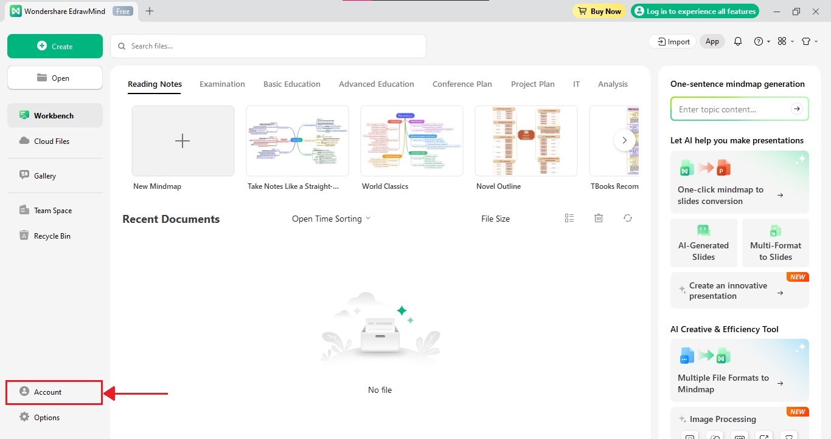Click the New Mindmap blank thumbnail
The image size is (831, 439).
[183, 141]
